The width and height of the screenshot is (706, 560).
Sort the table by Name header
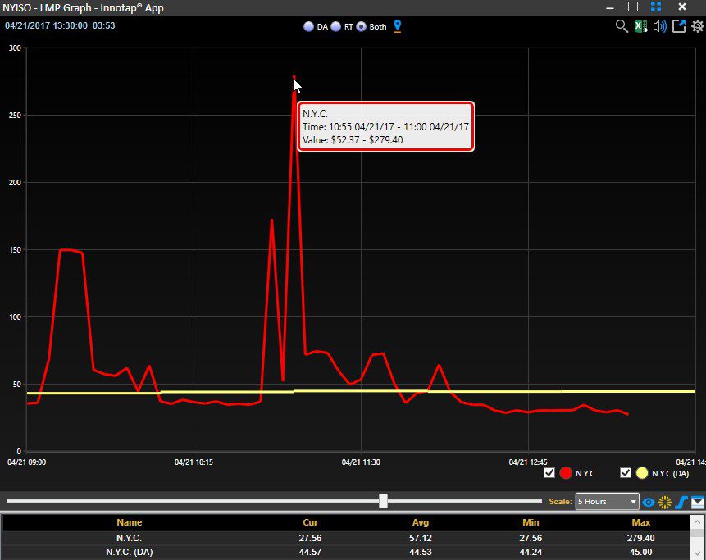130,522
